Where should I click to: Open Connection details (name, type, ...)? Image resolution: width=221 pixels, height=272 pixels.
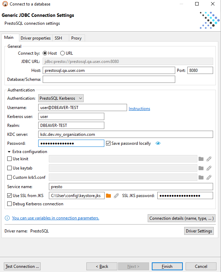[182, 218]
